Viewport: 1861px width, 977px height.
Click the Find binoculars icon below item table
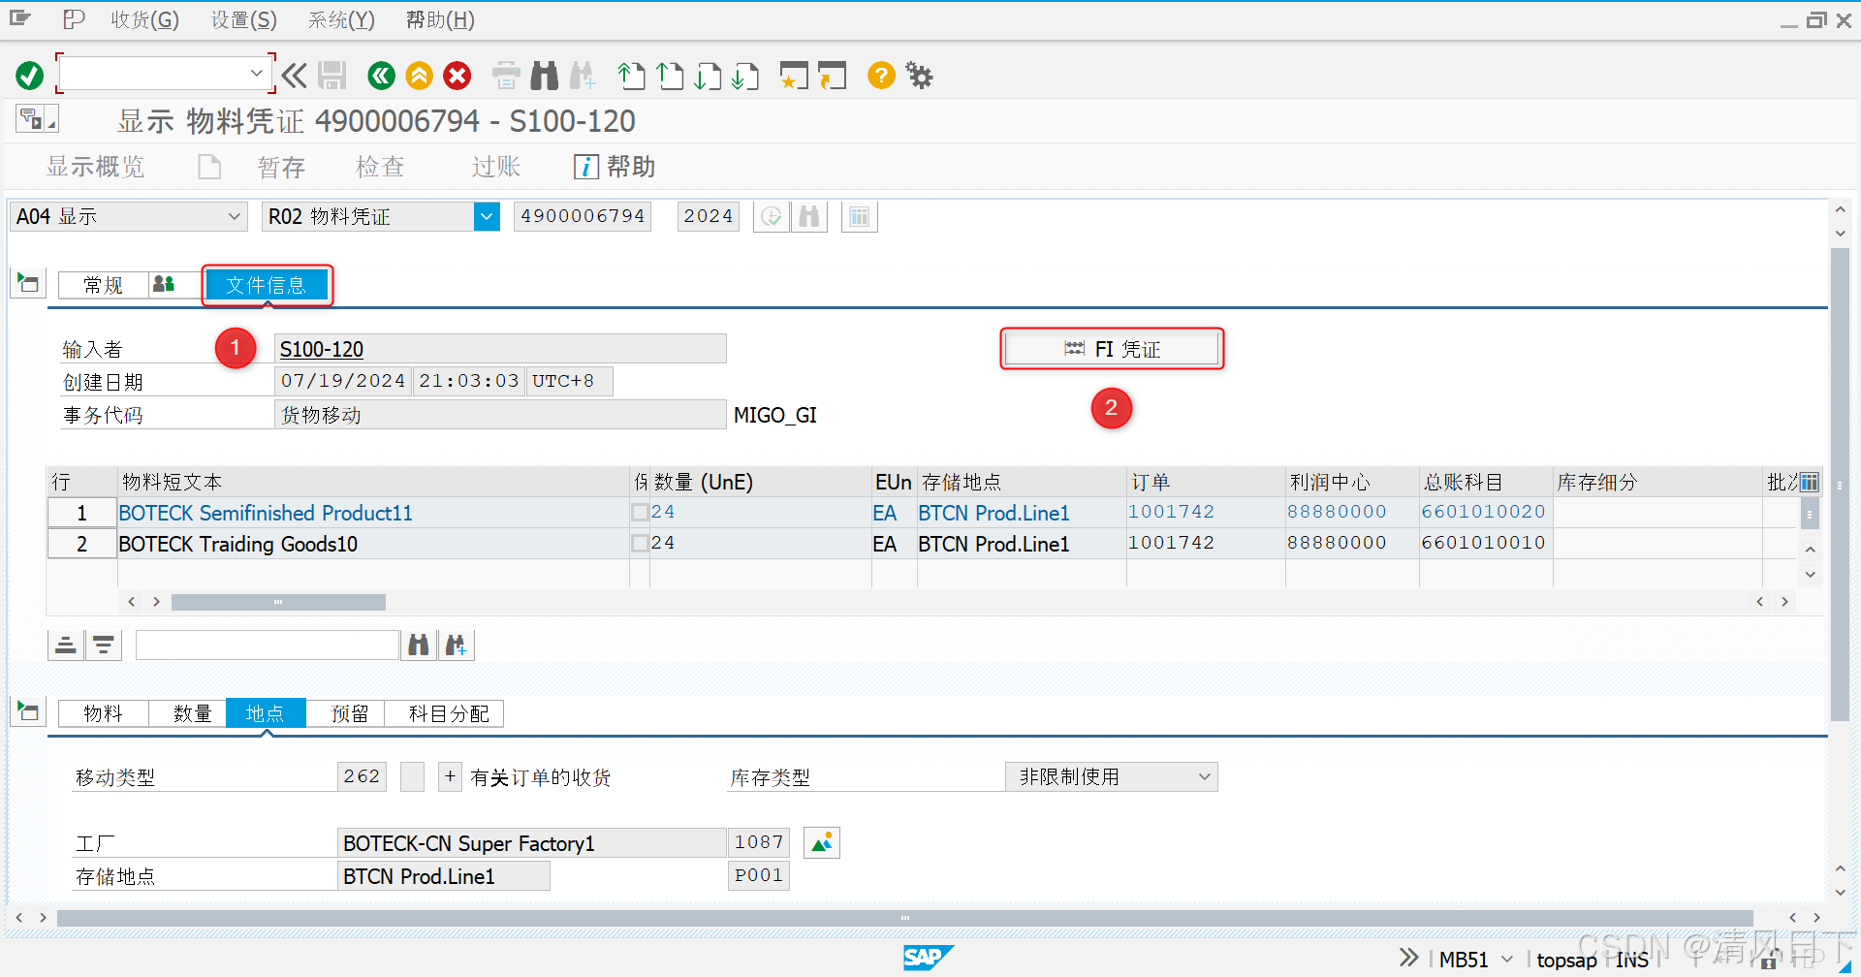(x=419, y=645)
